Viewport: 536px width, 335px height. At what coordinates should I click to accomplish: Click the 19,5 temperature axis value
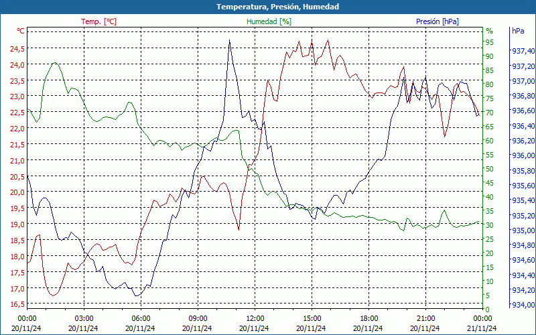[x=17, y=208]
